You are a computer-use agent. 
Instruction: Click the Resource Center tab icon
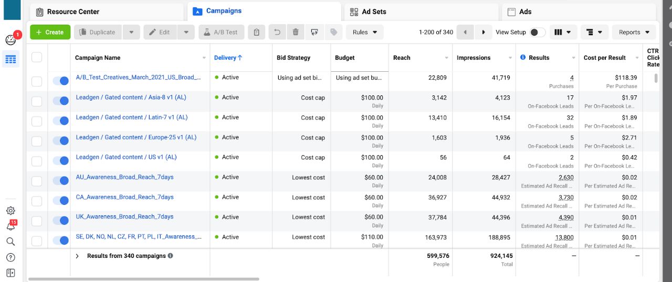click(x=39, y=12)
